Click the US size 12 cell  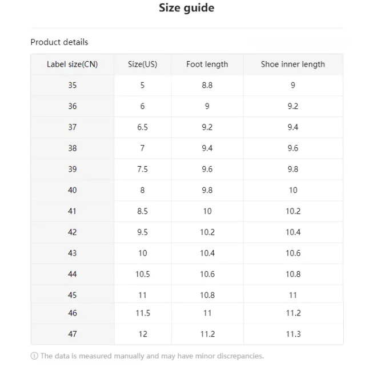[x=142, y=334]
